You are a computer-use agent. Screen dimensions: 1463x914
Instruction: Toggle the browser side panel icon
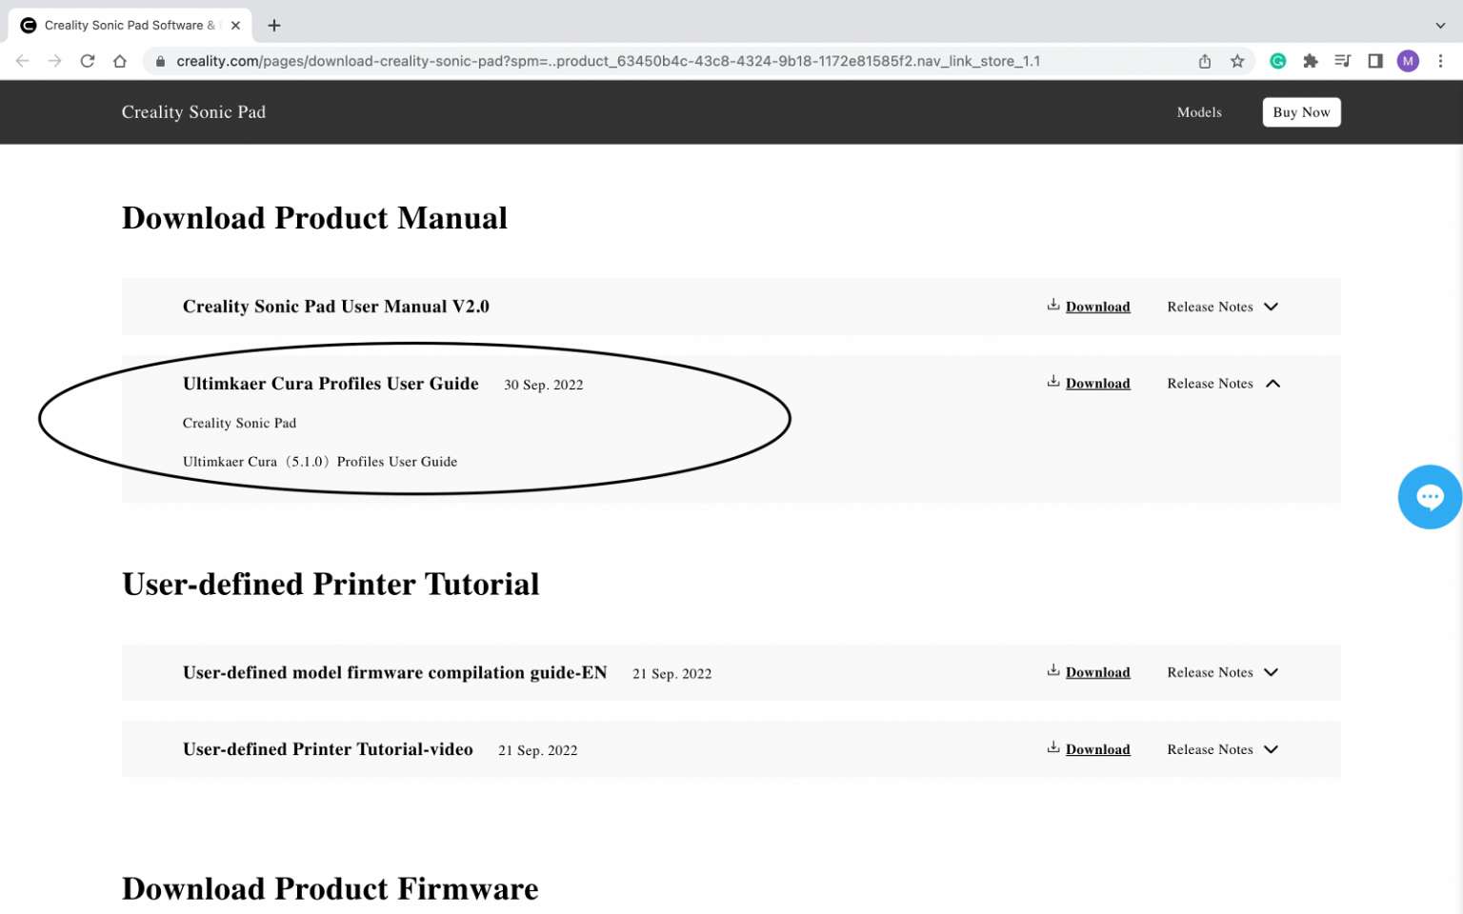point(1375,61)
